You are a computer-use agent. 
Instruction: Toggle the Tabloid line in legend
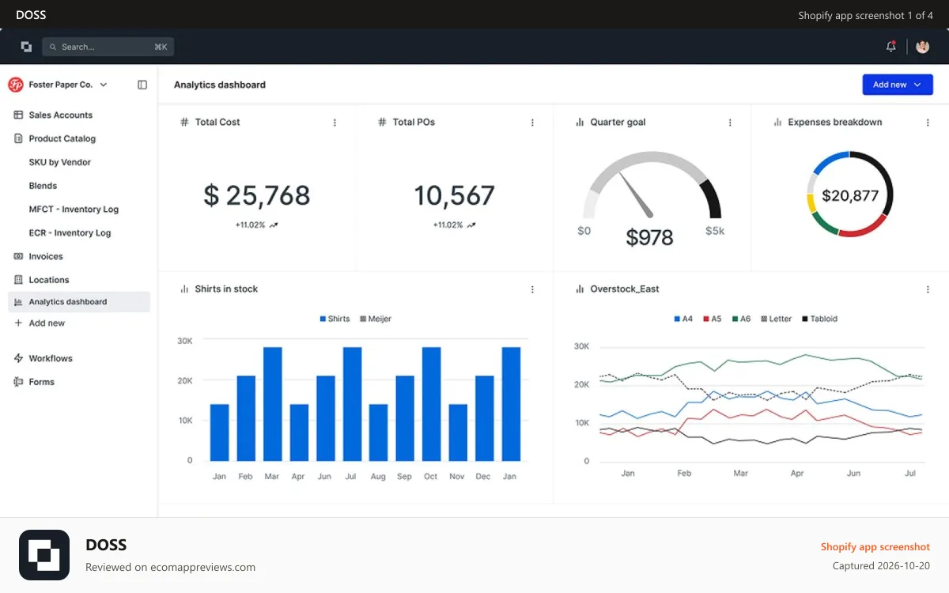click(x=819, y=319)
